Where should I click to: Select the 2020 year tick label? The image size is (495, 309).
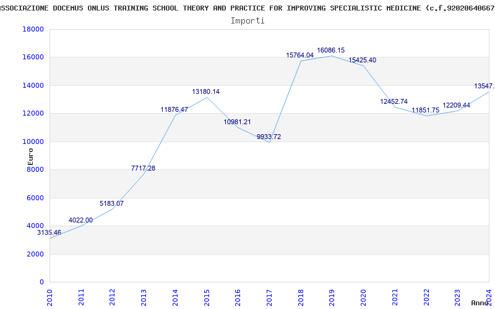363,297
